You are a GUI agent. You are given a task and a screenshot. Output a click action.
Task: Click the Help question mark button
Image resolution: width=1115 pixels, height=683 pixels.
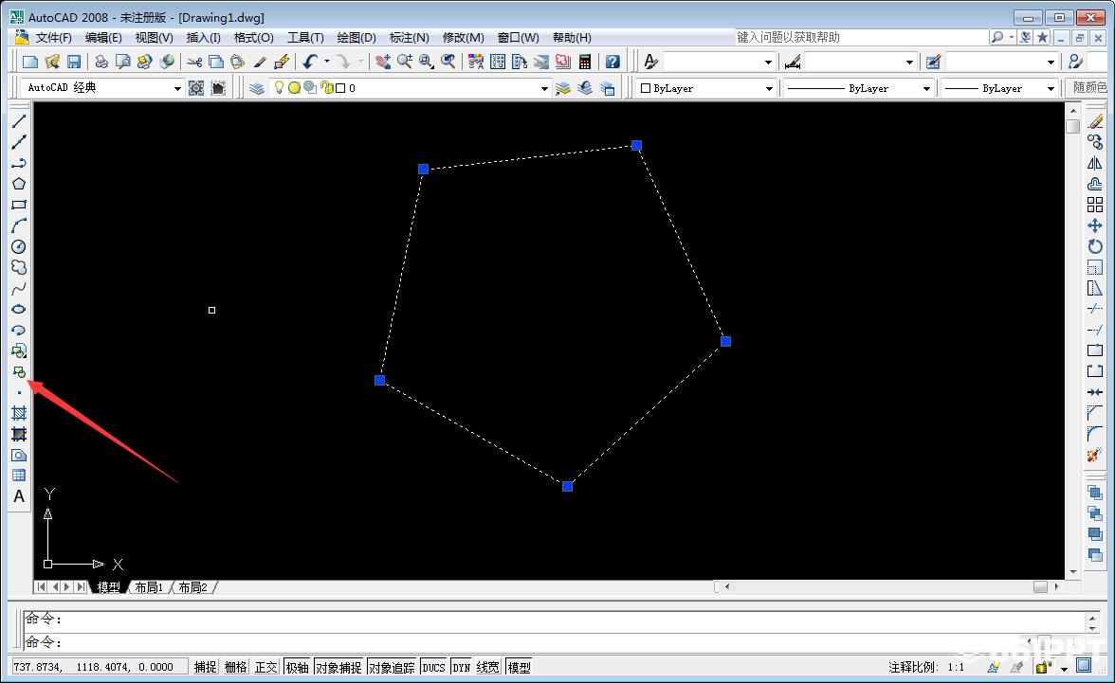click(612, 62)
